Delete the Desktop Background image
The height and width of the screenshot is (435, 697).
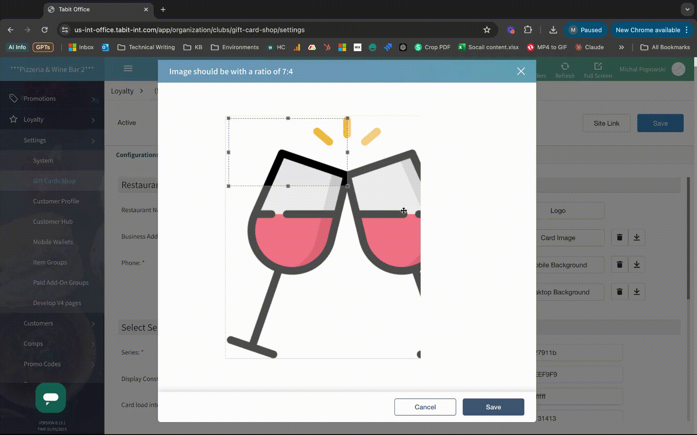click(x=620, y=292)
